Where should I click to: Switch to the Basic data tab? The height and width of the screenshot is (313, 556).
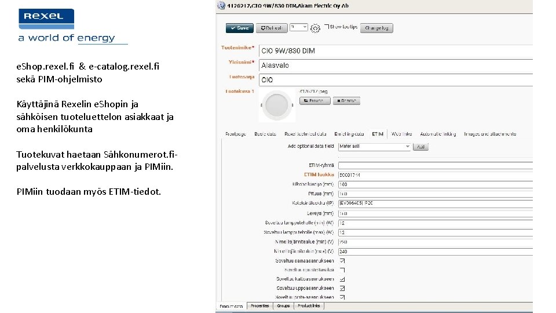click(x=265, y=134)
